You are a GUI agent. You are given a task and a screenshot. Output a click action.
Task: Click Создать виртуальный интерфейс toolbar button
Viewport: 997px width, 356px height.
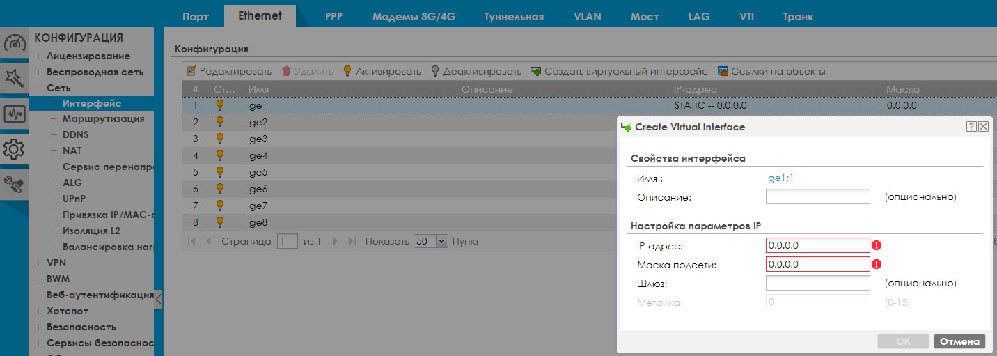pos(619,71)
